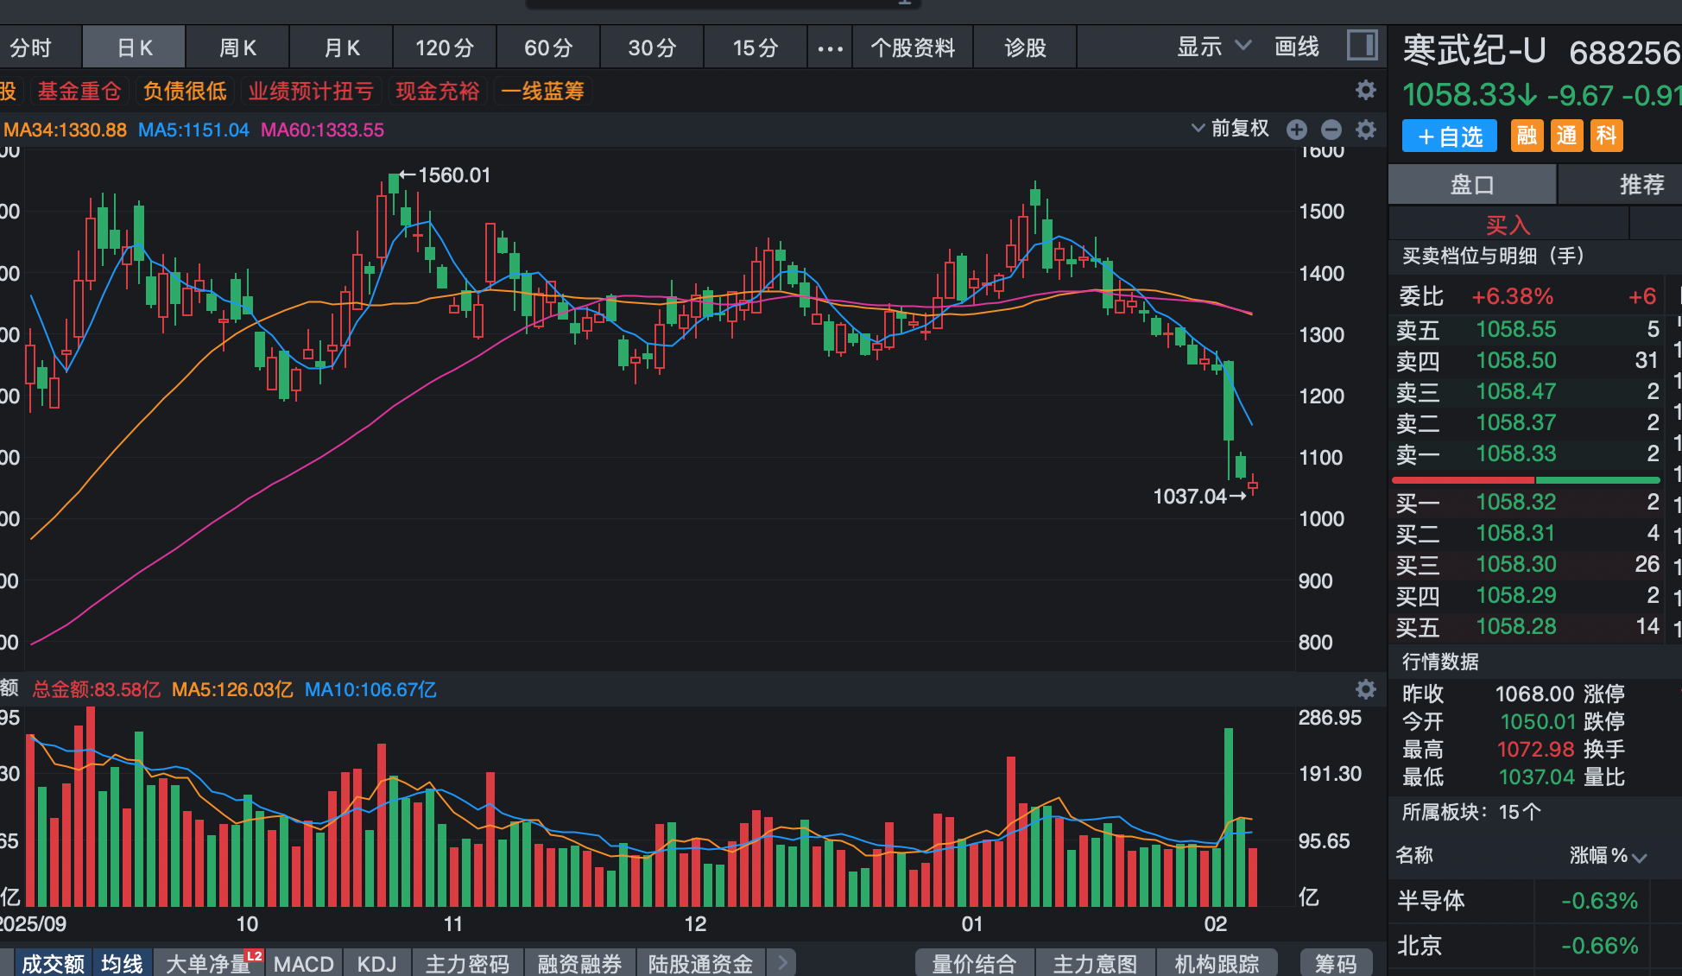Click the 融 margin badge
This screenshot has height=976, width=1682.
point(1527,136)
